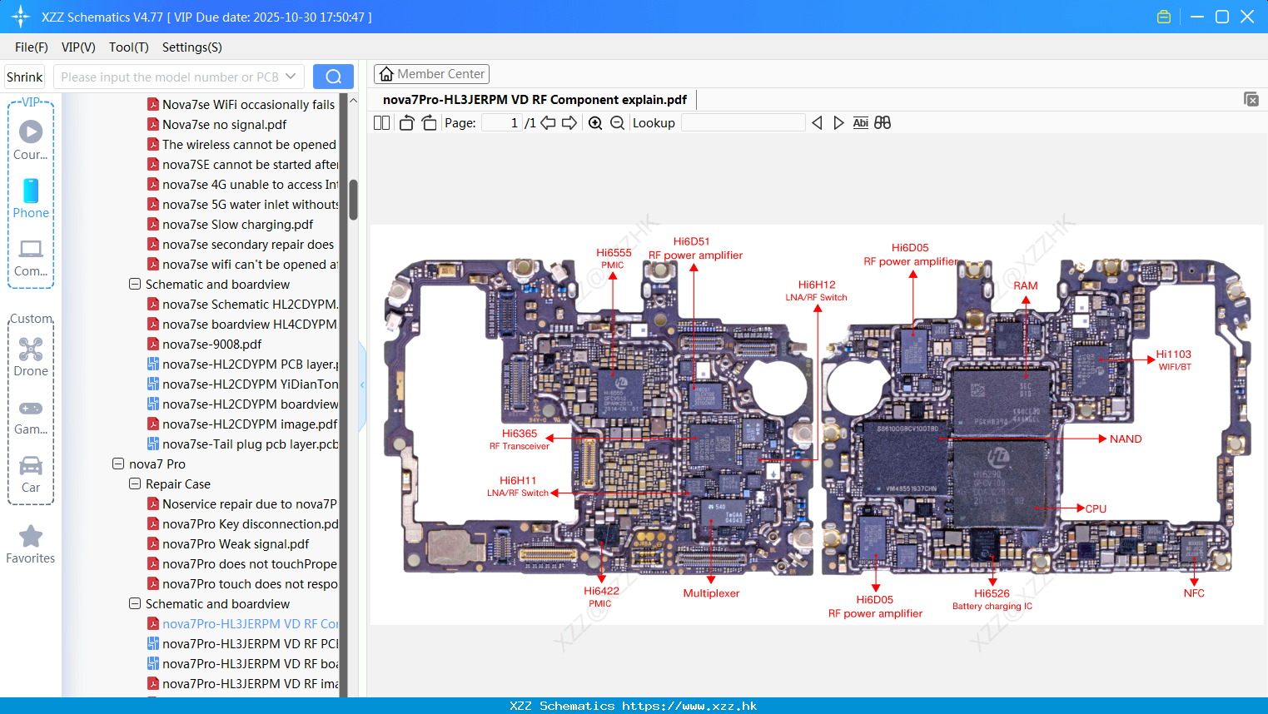Collapse the nova7 Pro tree node
The image size is (1268, 714).
(x=118, y=464)
